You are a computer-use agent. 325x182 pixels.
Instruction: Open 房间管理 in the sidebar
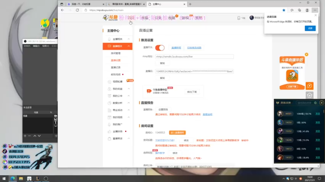[116, 53]
